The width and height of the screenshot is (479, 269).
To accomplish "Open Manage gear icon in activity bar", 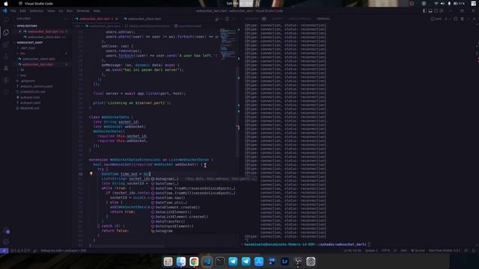I will [7, 242].
